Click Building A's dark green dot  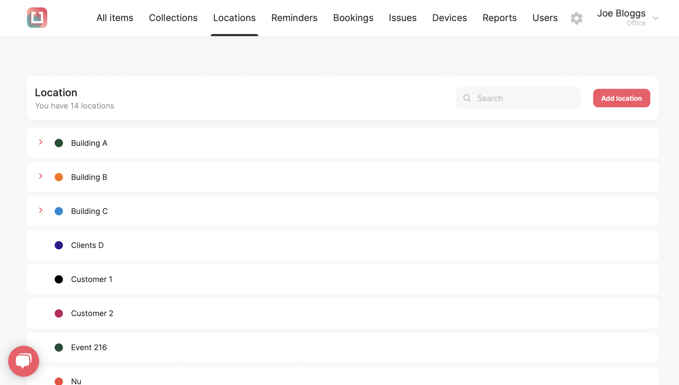(59, 143)
